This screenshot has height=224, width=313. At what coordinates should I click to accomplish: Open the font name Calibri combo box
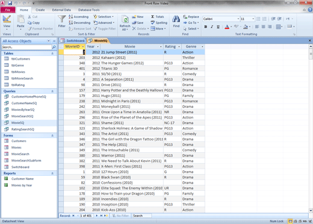(x=221, y=19)
